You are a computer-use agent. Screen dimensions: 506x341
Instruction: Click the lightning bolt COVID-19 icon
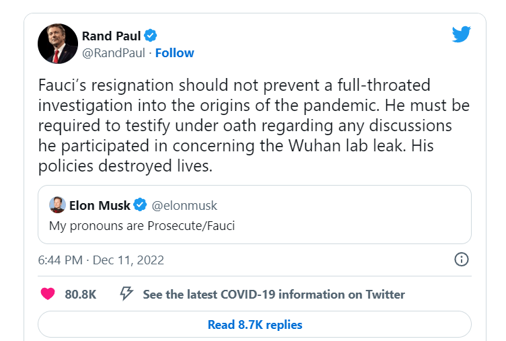126,294
